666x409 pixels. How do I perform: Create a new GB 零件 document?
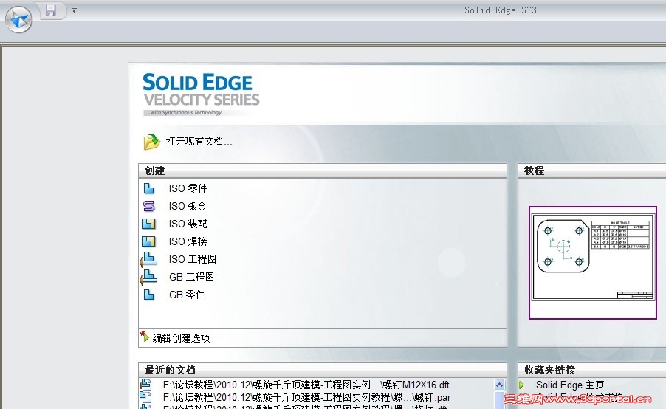(187, 295)
